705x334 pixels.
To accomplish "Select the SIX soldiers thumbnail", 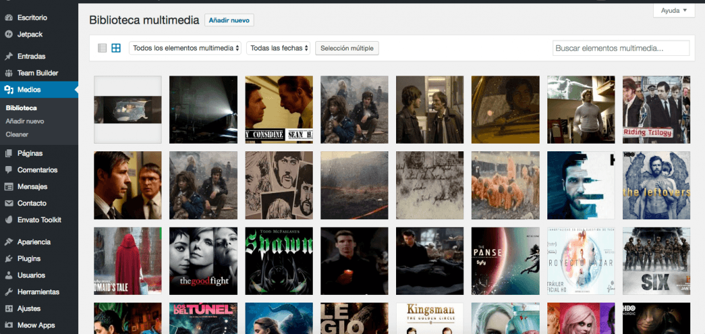I will tap(656, 261).
